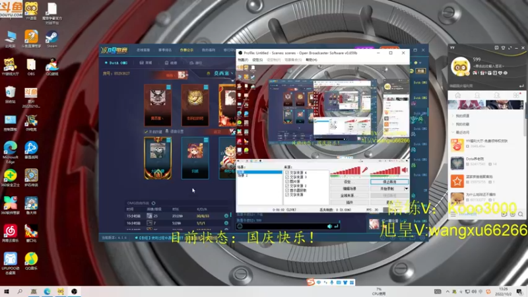Mute the microphone in OBS
Screen dimensions: 528x297
(x=365, y=170)
